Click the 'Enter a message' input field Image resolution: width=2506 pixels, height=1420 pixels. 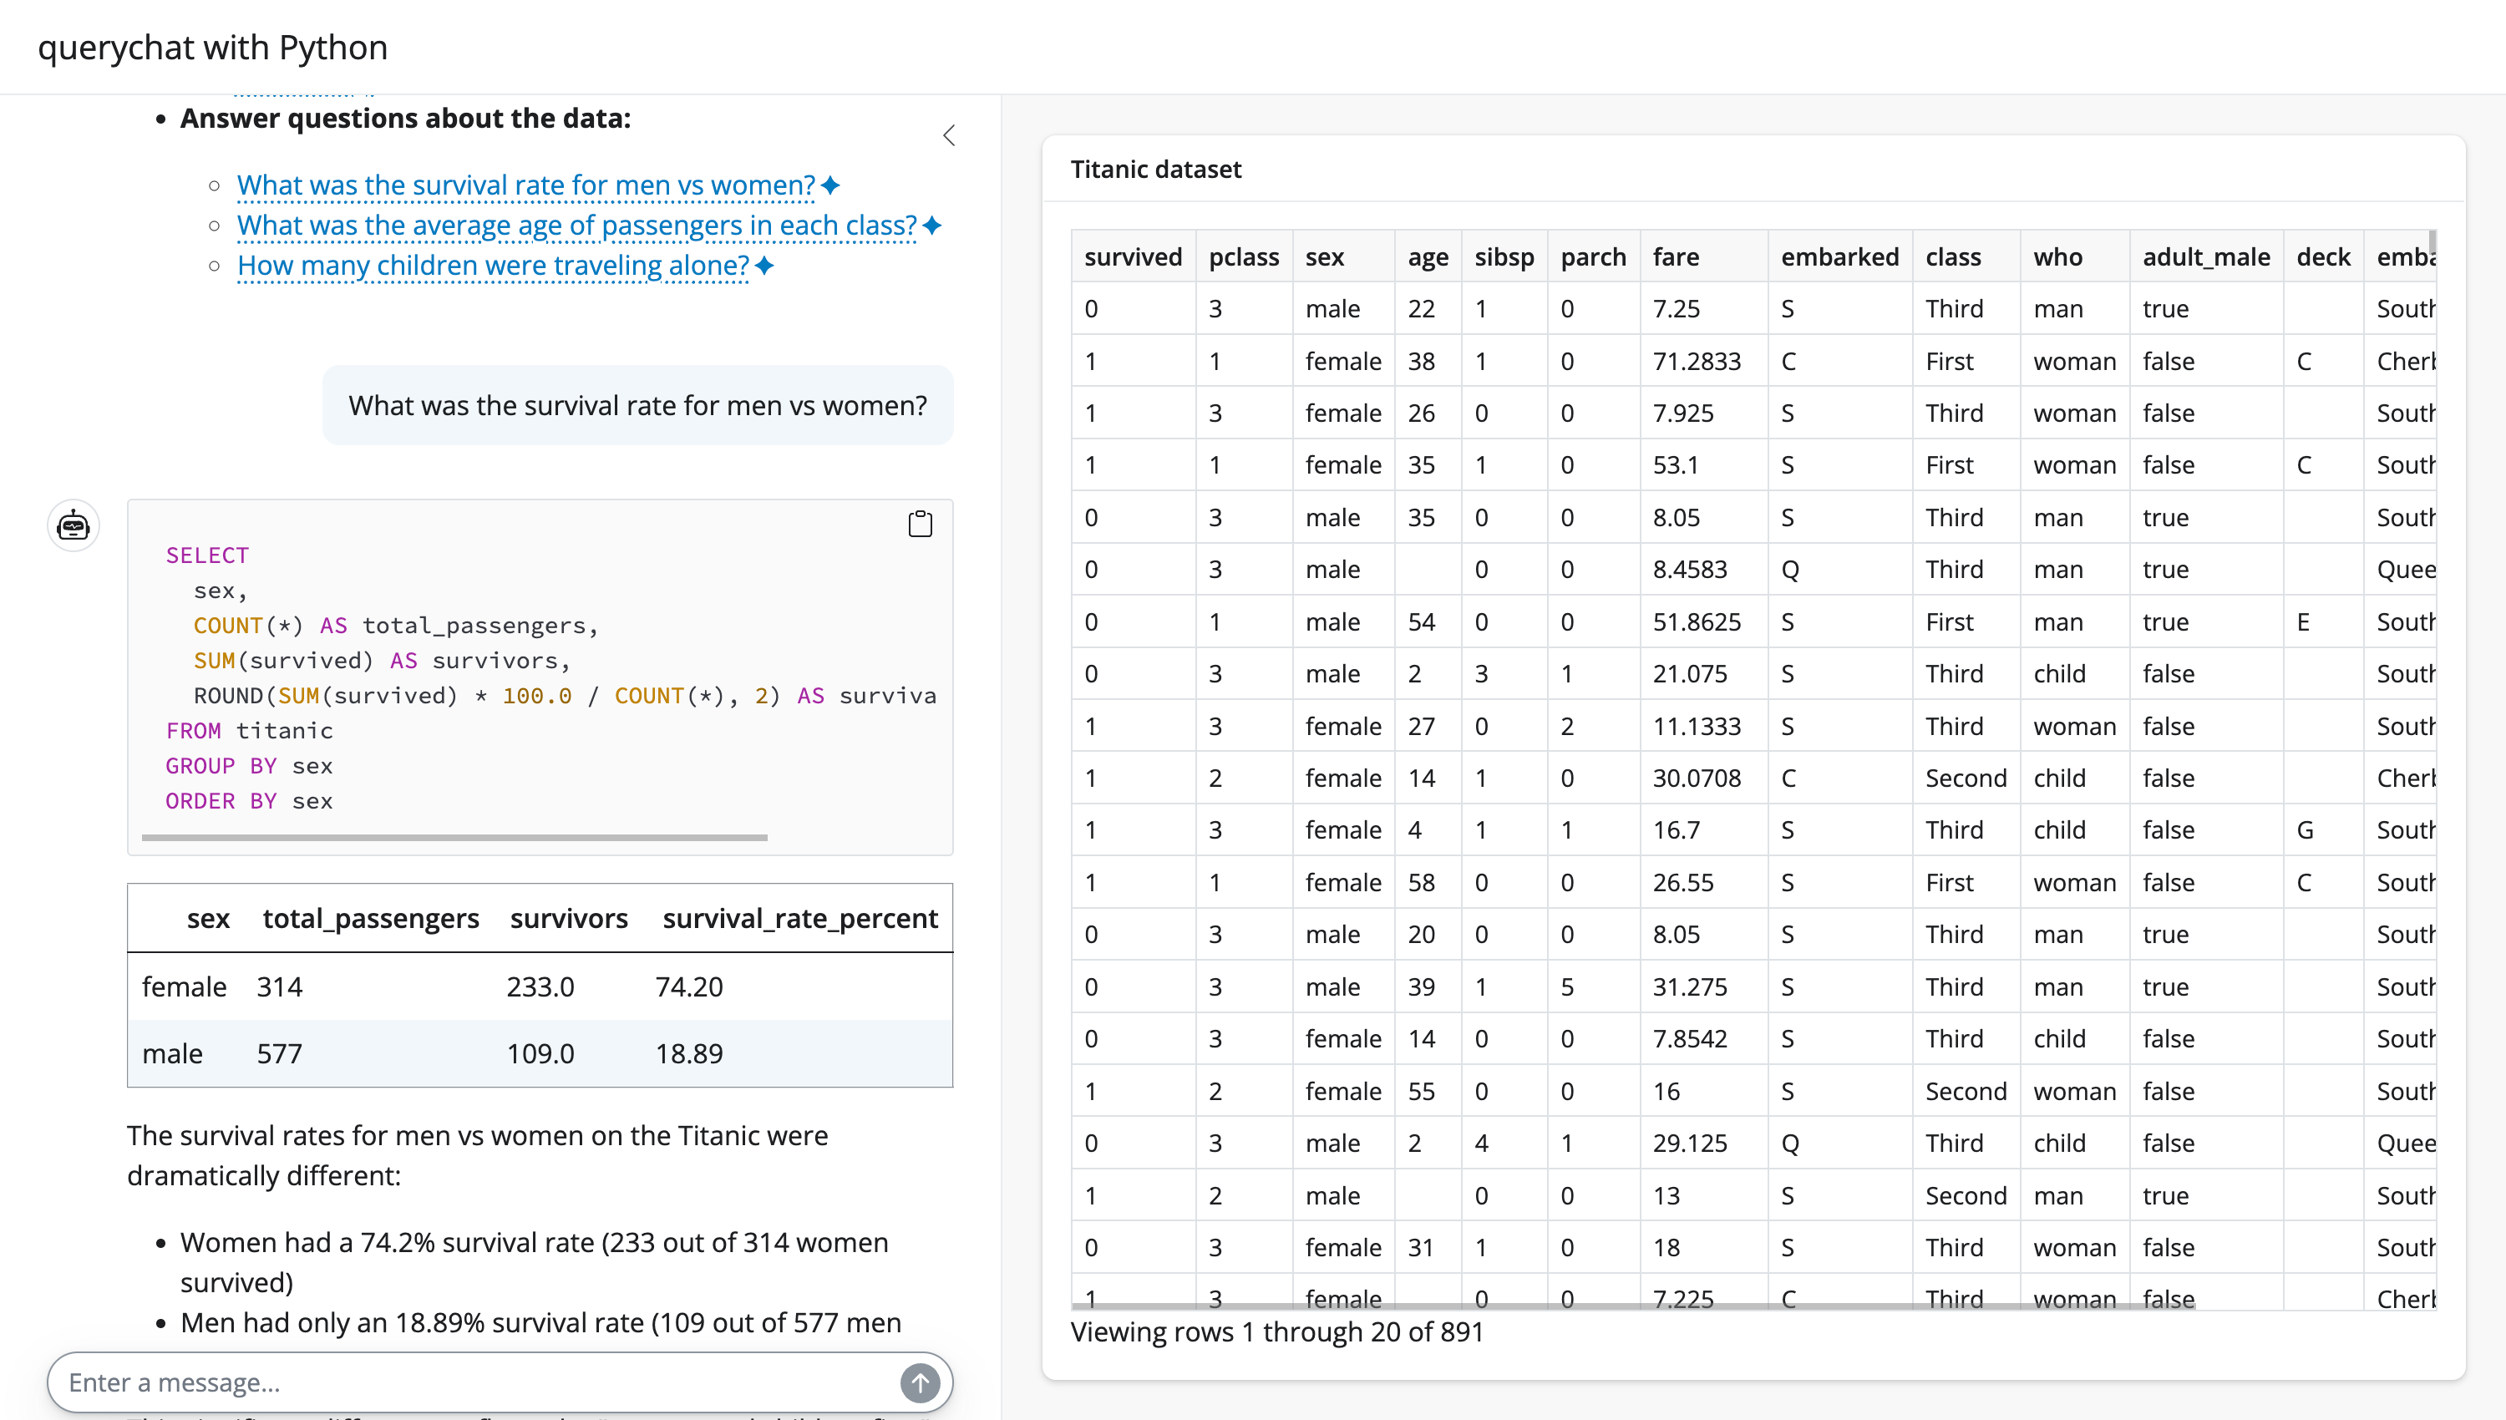click(439, 1382)
